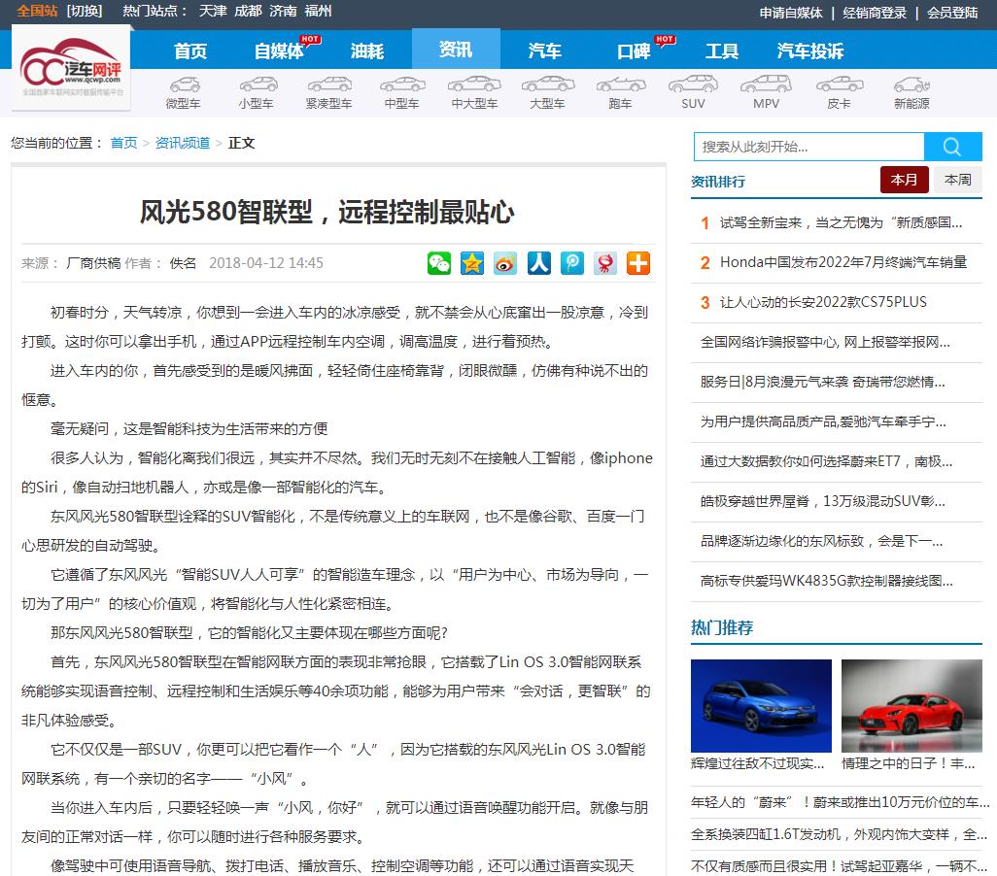Open article 皓极穿越世界屋脊
The height and width of the screenshot is (876, 997).
(x=823, y=501)
